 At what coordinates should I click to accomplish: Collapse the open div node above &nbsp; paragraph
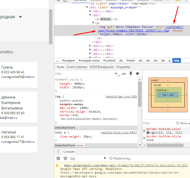[x=90, y=15]
